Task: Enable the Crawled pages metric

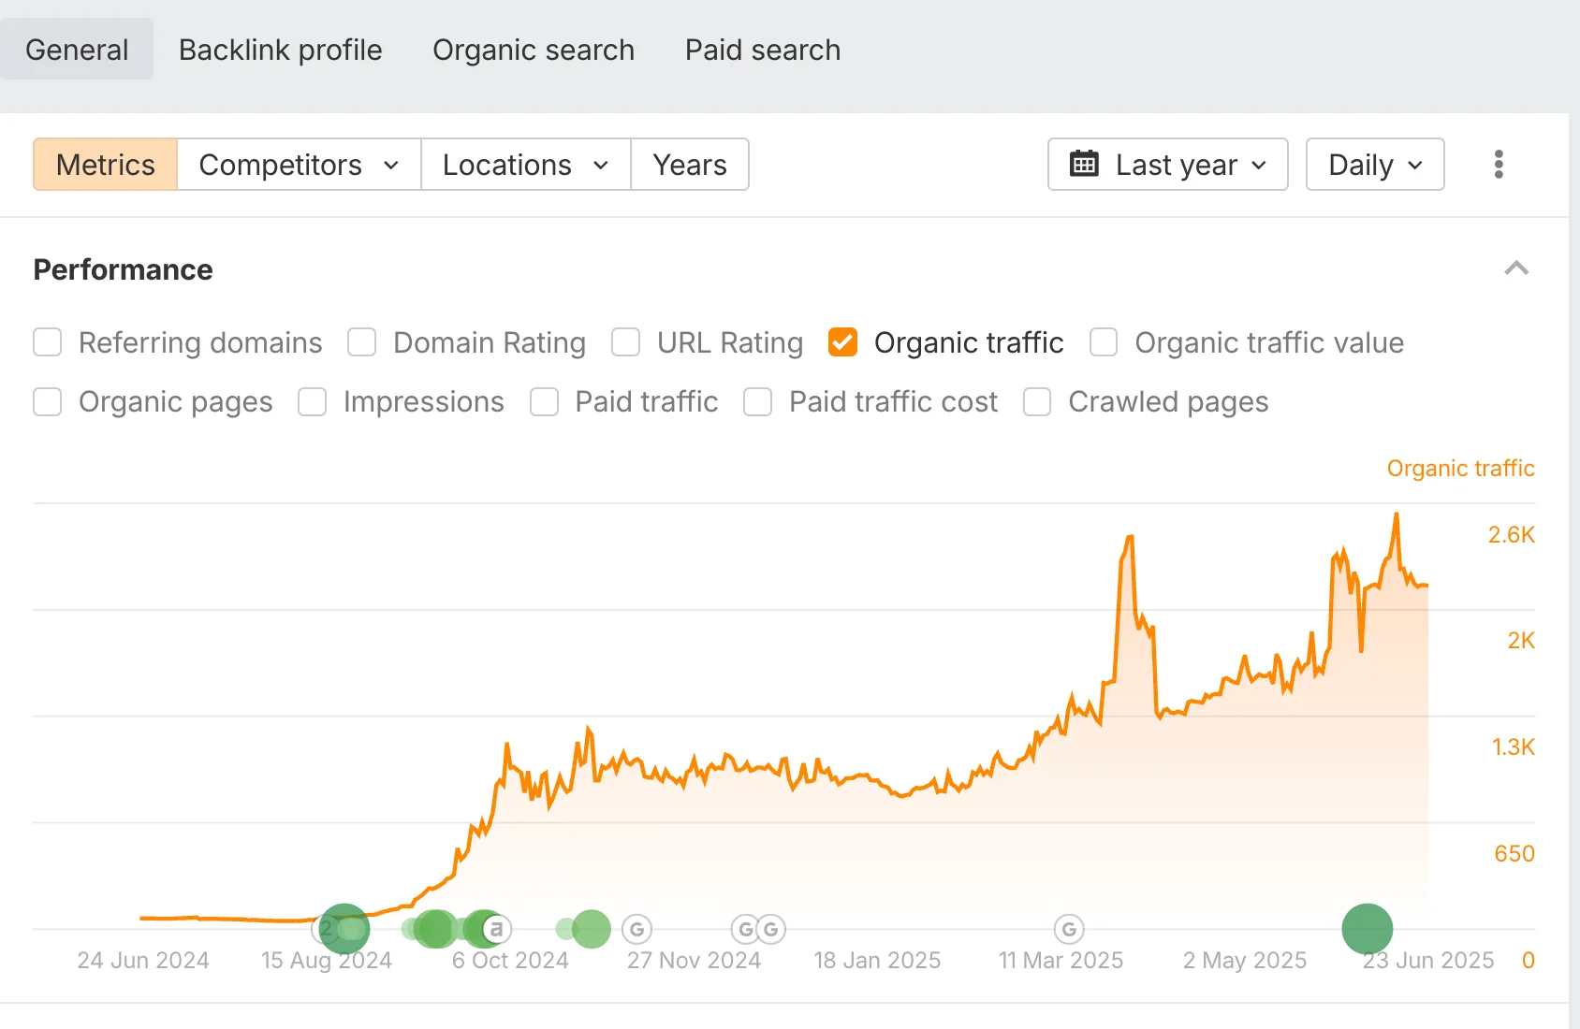Action: point(1036,401)
